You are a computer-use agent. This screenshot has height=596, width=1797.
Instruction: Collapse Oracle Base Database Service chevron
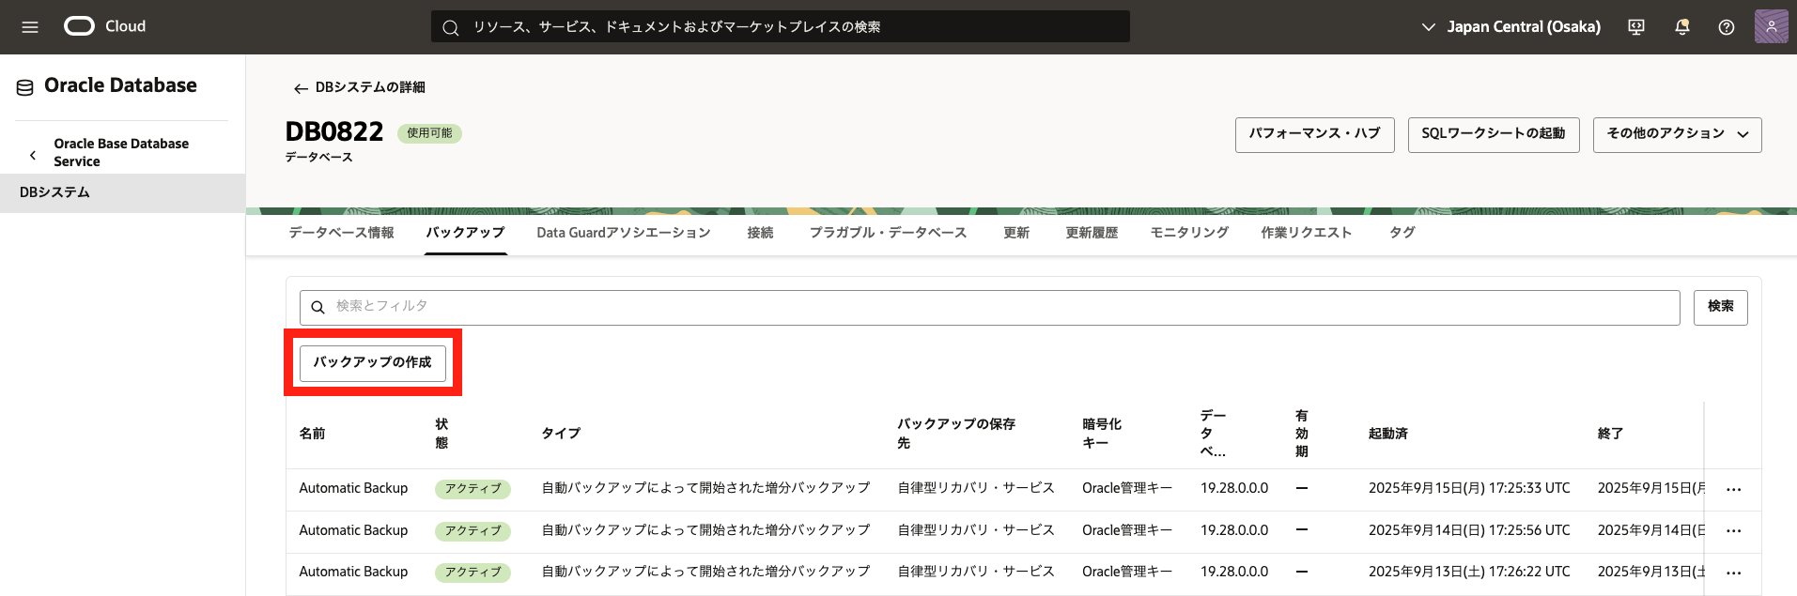33,154
